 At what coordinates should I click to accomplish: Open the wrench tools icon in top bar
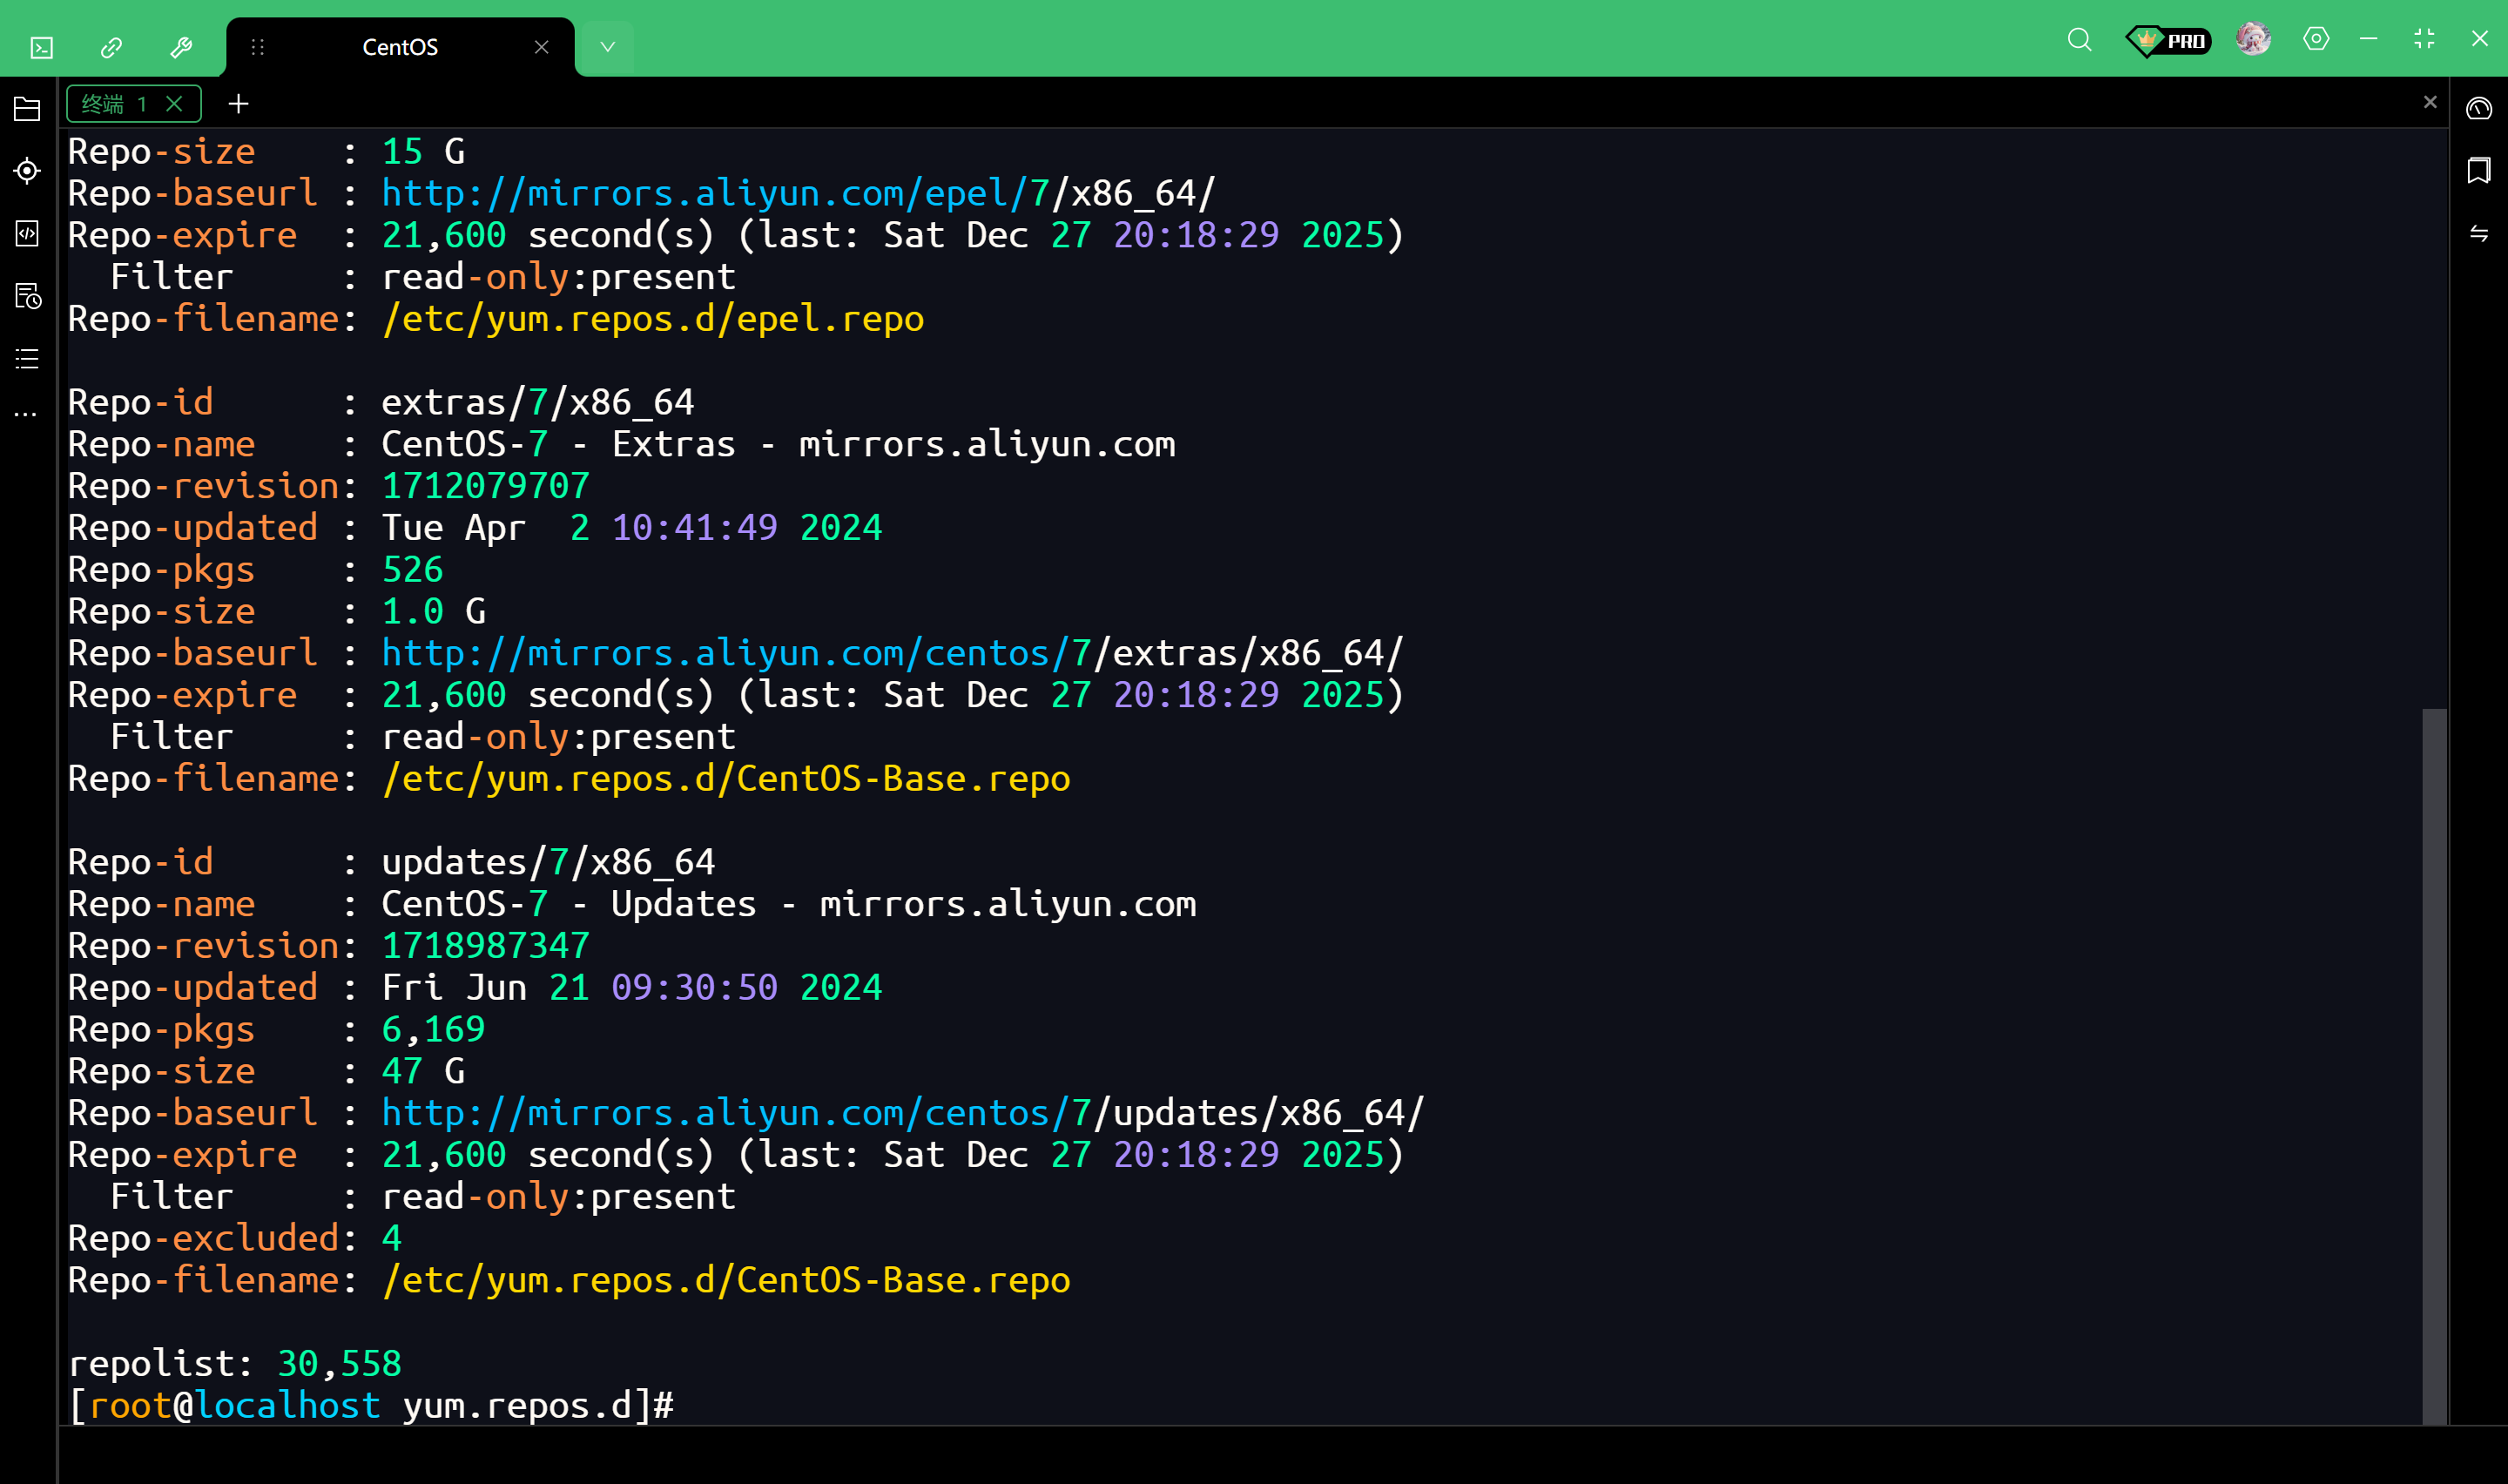coord(181,47)
